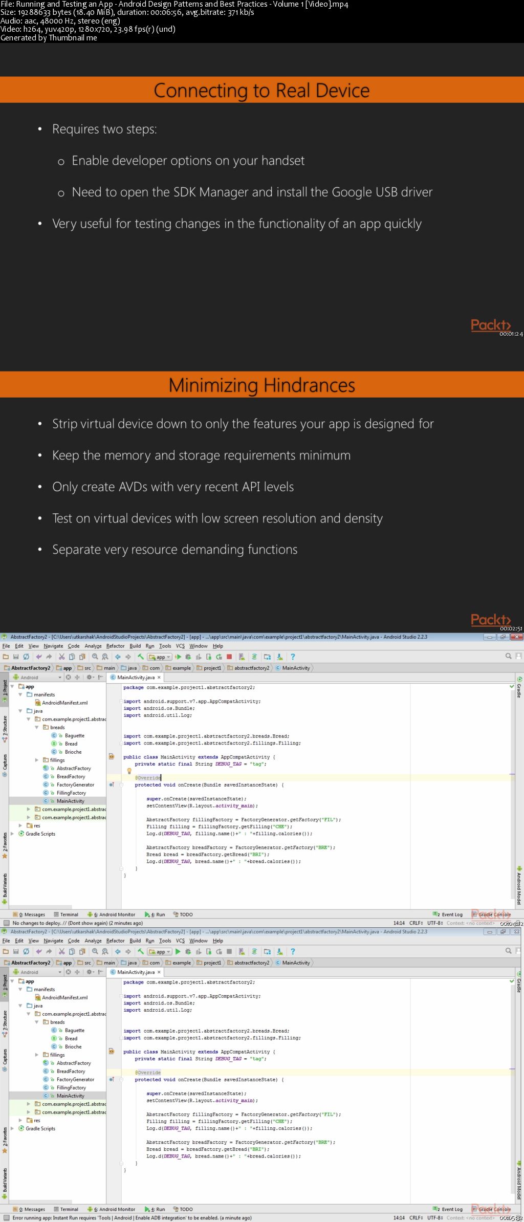Toggle the Terminal panel in the 00:05:52 frame

tap(65, 1209)
